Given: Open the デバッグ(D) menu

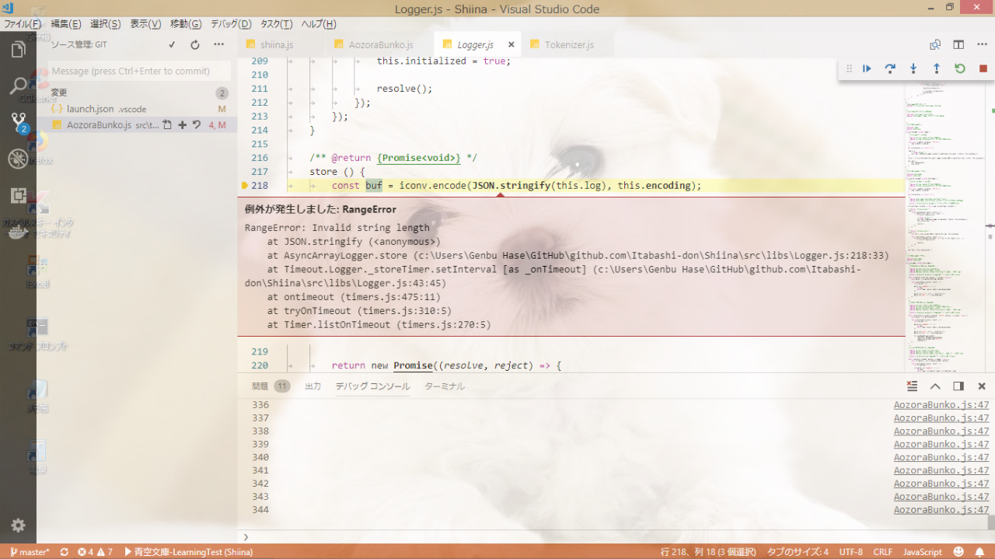Looking at the screenshot, I should [231, 24].
